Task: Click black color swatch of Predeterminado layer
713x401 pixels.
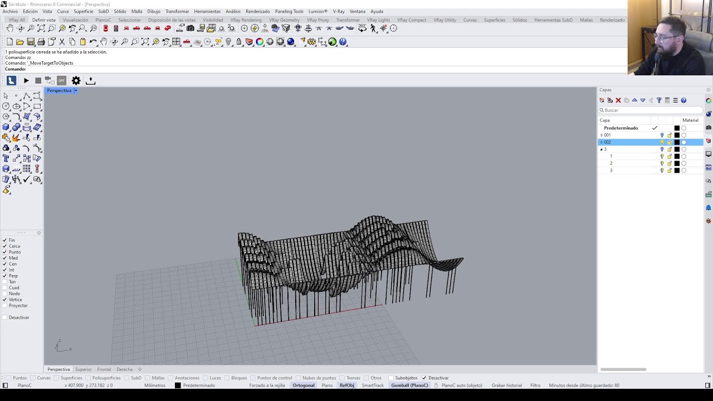Action: click(x=677, y=128)
